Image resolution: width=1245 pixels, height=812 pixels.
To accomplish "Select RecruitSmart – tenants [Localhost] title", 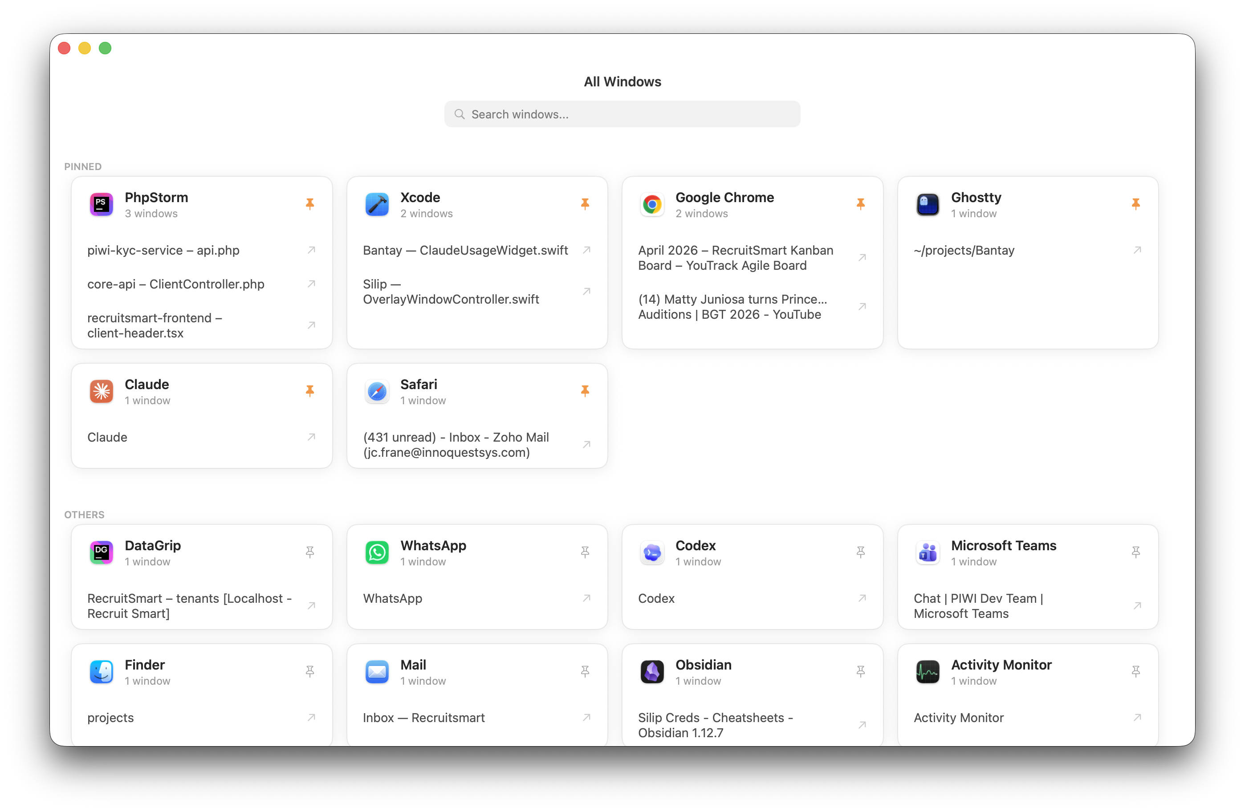I will pos(189,606).
